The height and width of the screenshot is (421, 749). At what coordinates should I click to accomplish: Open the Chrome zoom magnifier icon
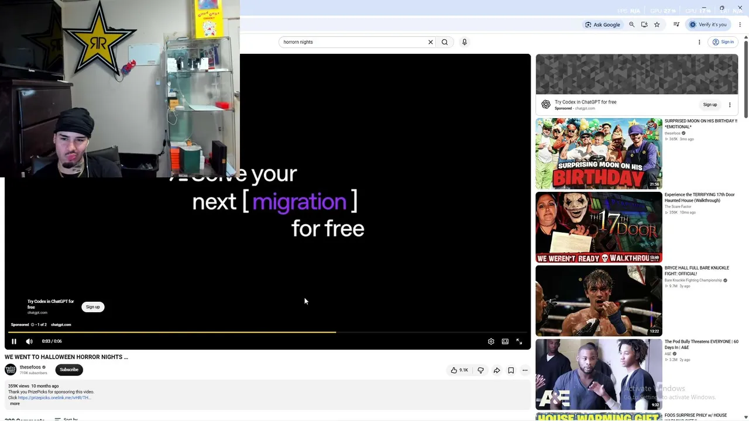631,25
